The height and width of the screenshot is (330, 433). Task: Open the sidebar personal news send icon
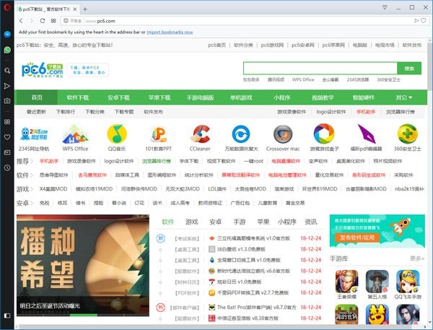7,86
